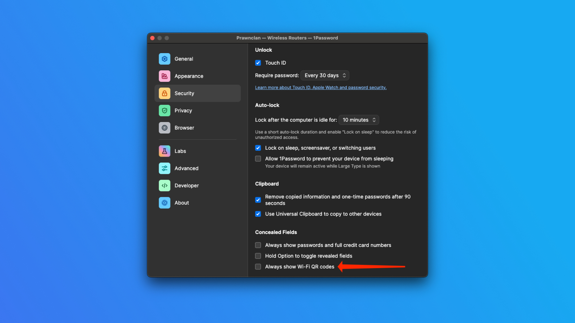Click the short auto-lock duration hint text

[336, 135]
